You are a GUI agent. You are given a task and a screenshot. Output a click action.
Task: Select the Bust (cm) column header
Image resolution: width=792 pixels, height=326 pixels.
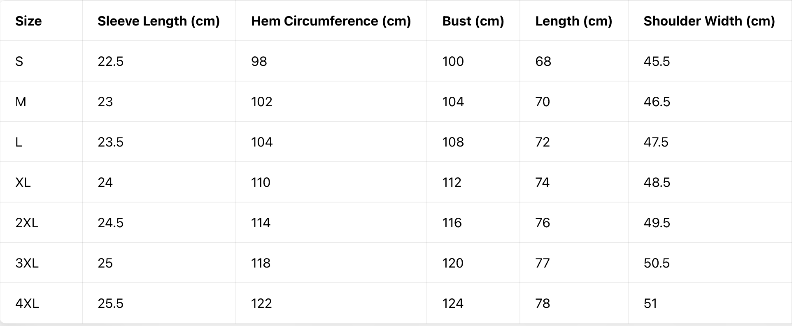click(x=473, y=21)
